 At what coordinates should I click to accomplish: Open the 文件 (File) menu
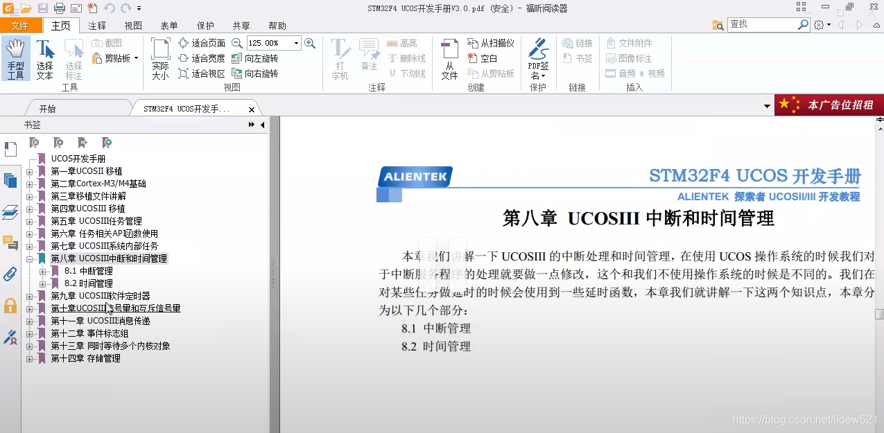tap(20, 26)
